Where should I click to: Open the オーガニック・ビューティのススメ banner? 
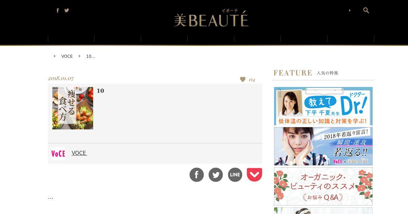click(x=323, y=186)
